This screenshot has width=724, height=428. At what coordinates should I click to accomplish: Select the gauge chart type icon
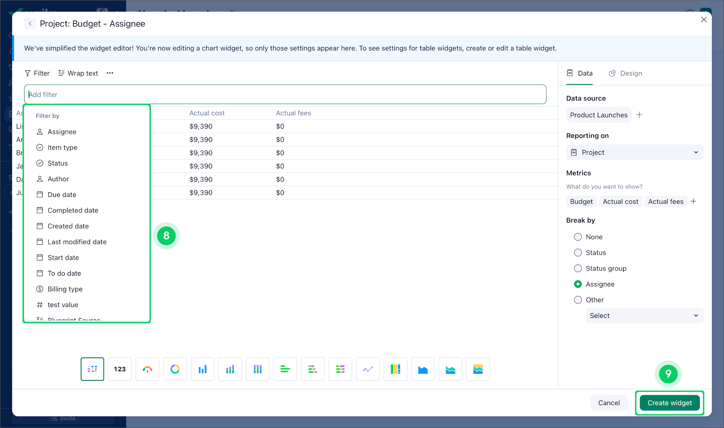coord(147,369)
